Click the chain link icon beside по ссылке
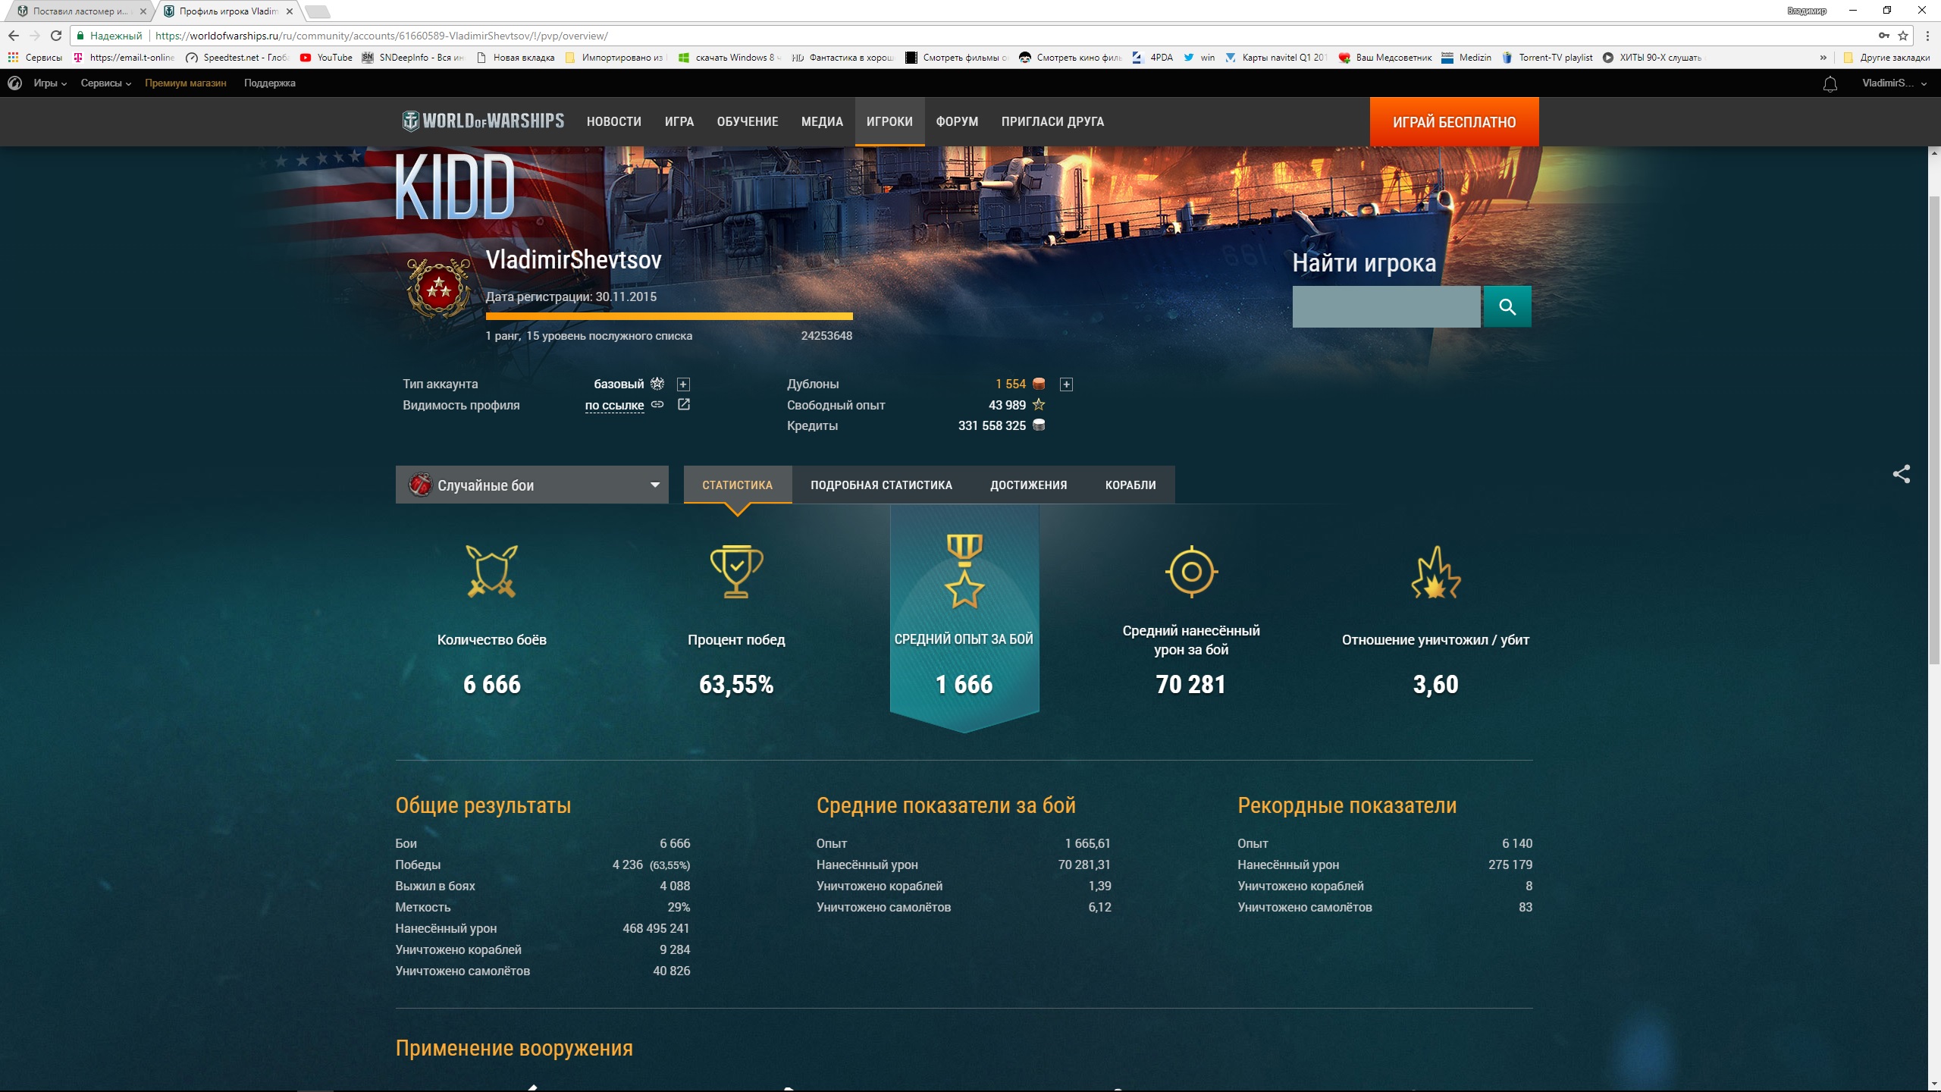The height and width of the screenshot is (1092, 1941). [657, 405]
